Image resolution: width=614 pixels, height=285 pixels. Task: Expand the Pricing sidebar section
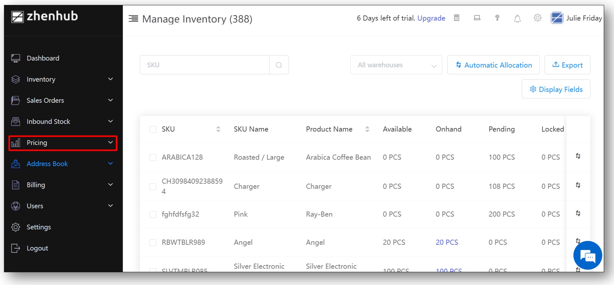pyautogui.click(x=62, y=143)
